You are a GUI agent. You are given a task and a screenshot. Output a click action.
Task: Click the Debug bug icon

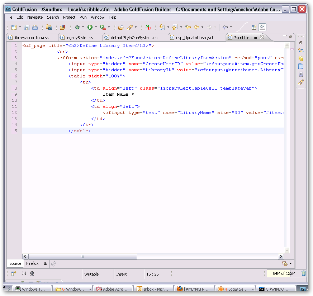coord(77,27)
